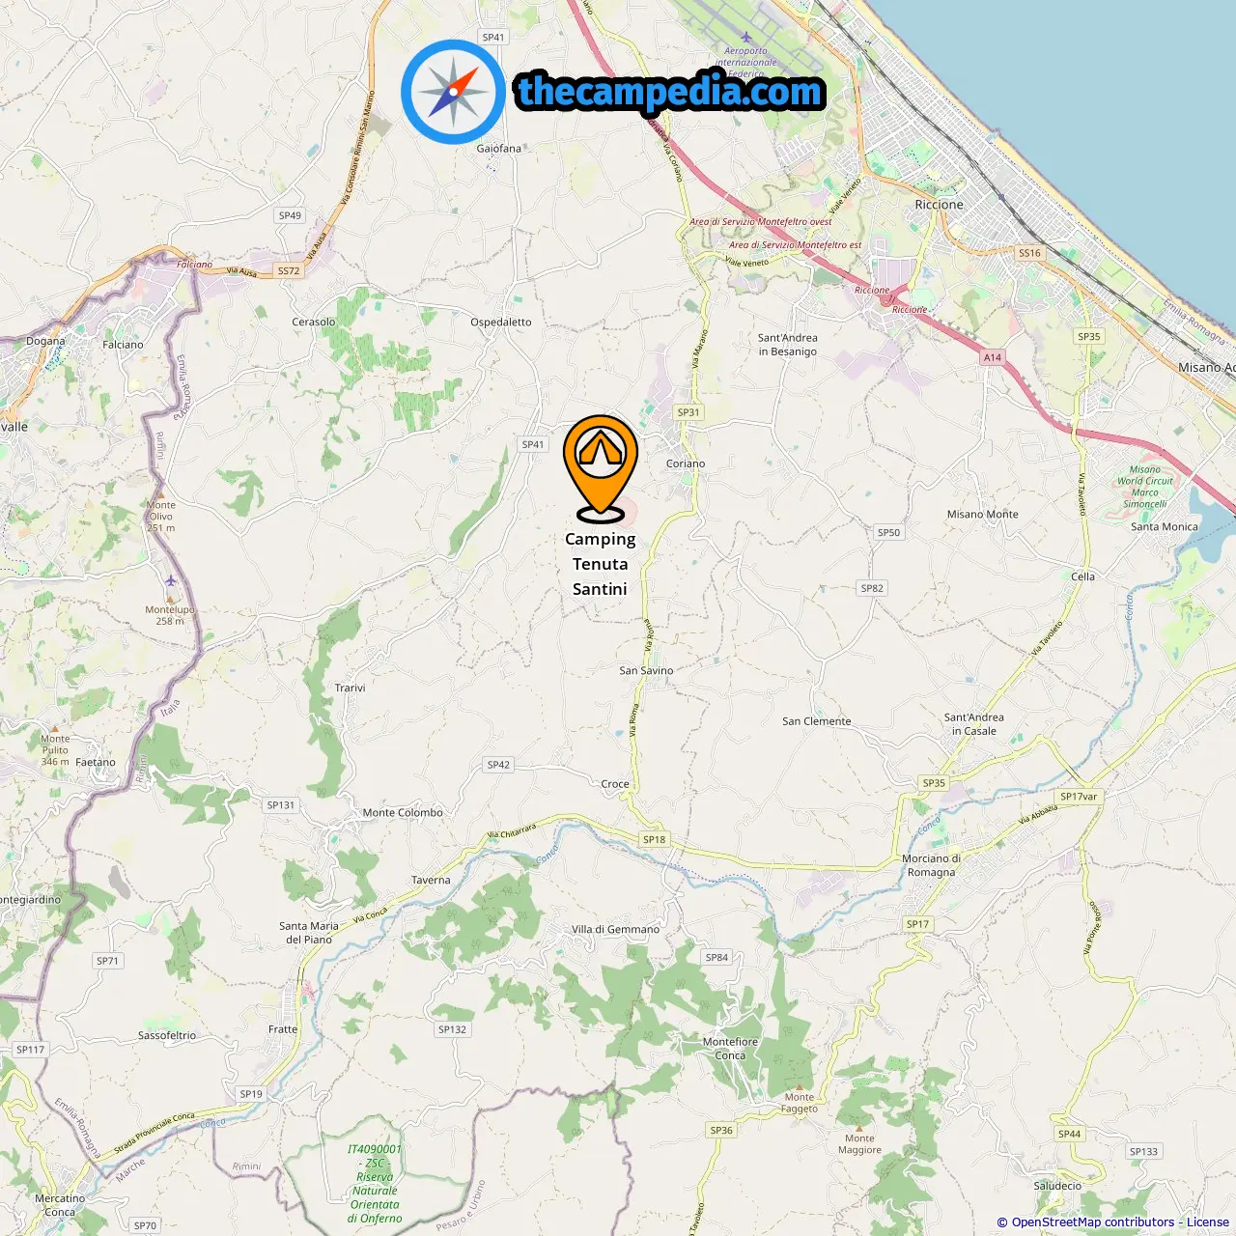
Task: Click the A14 motorway shield
Action: pos(993,357)
